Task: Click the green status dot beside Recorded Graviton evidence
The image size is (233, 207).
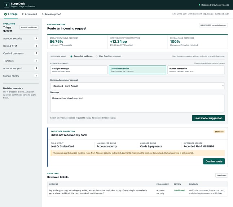Action: click(199, 5)
